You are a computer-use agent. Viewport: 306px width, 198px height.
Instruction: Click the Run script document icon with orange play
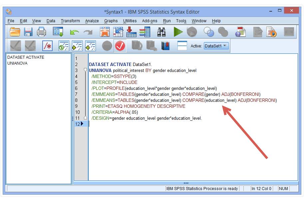click(x=271, y=32)
